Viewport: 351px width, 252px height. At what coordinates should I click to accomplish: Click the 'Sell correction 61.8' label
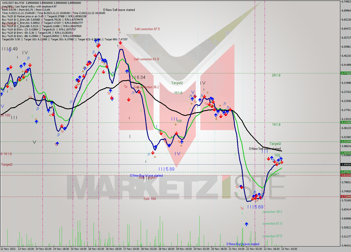146,59
